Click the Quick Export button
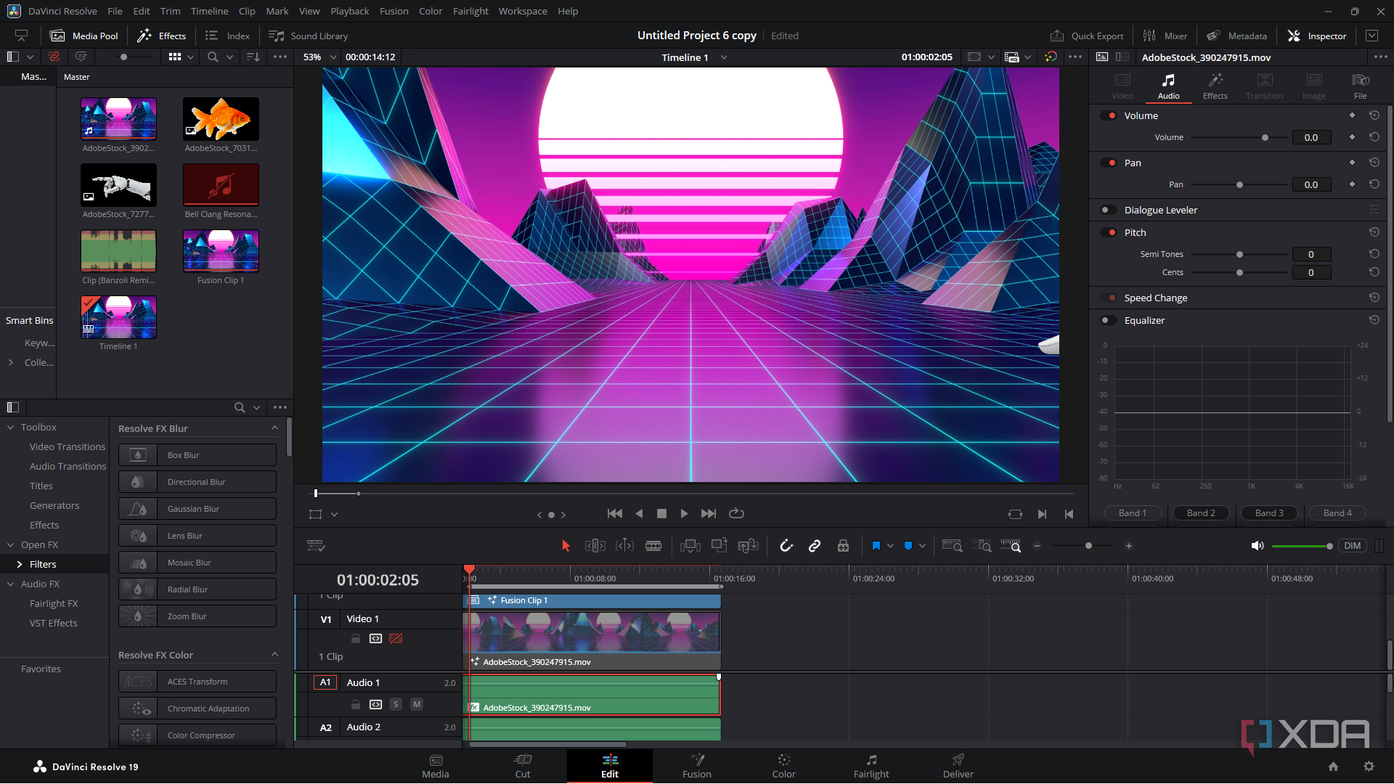This screenshot has width=1394, height=784. [x=1087, y=36]
